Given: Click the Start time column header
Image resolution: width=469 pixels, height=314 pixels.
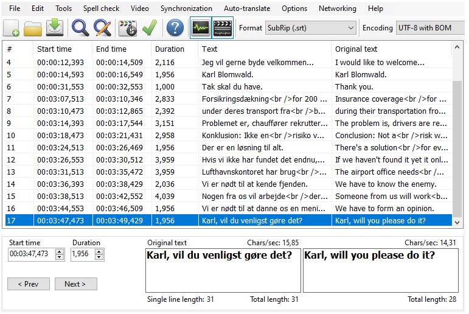Looking at the screenshot, I should (63, 49).
